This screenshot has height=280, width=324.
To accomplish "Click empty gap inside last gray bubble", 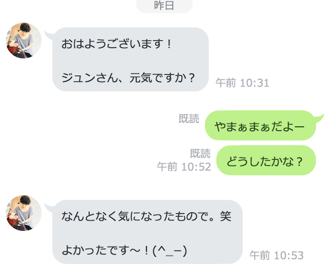I will click(x=147, y=233).
